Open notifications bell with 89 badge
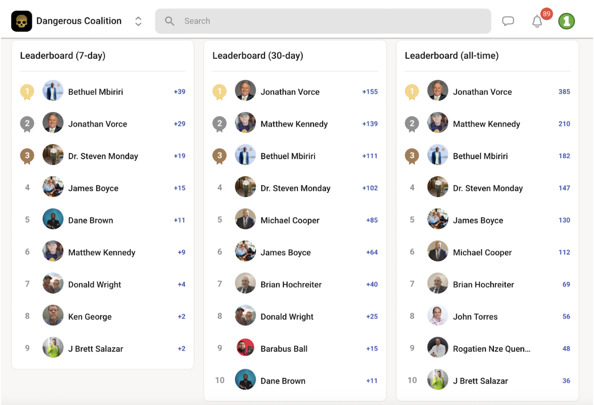The width and height of the screenshot is (594, 405). click(x=538, y=21)
